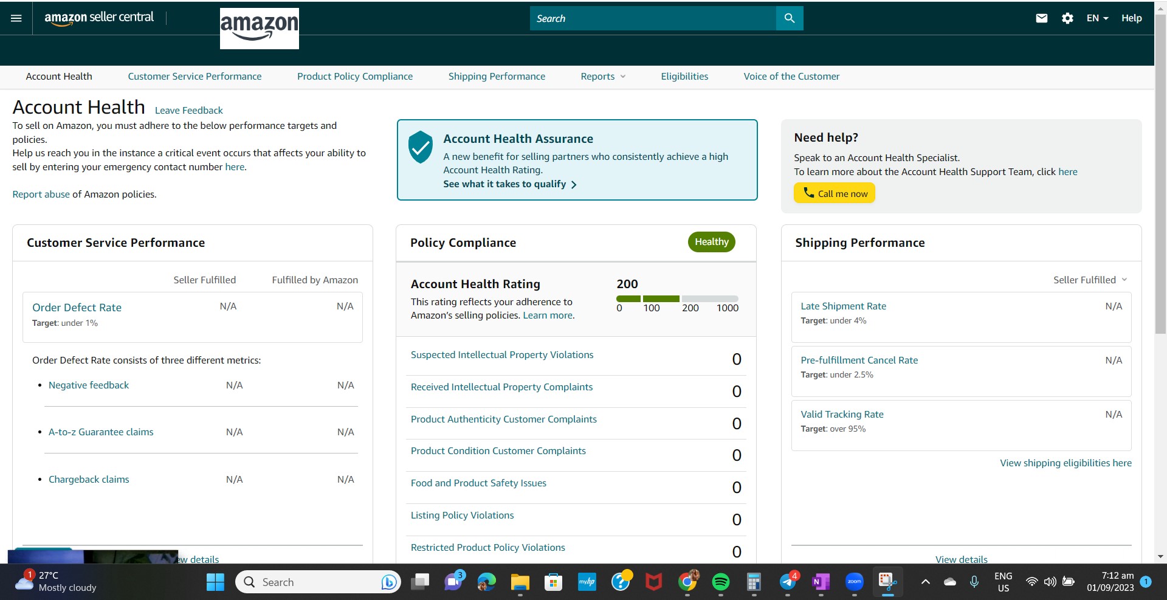Expand See what it takes to qualify
The width and height of the screenshot is (1167, 600).
(x=510, y=184)
